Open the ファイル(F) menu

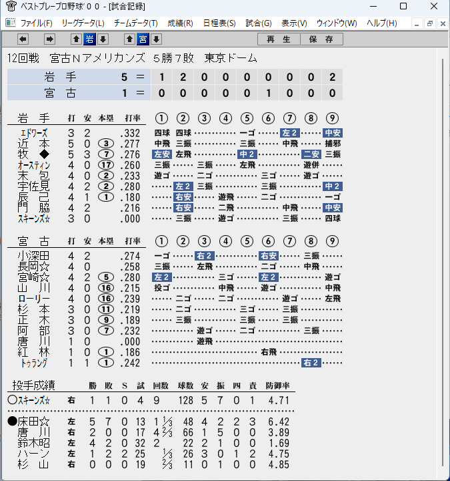pos(36,23)
